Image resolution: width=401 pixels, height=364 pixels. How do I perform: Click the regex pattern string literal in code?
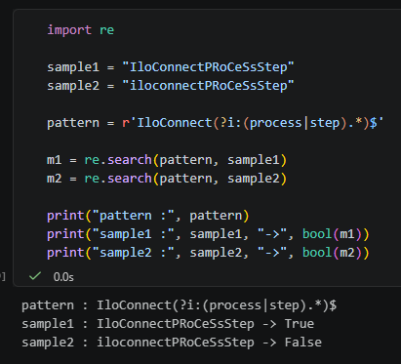click(253, 123)
